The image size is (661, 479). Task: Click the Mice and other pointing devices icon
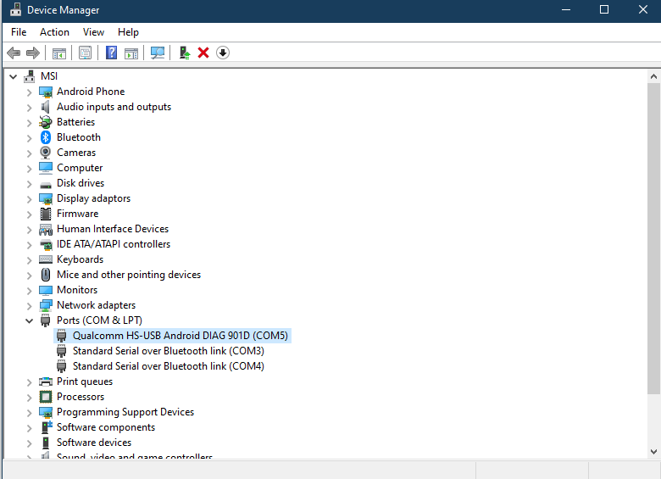pyautogui.click(x=46, y=275)
